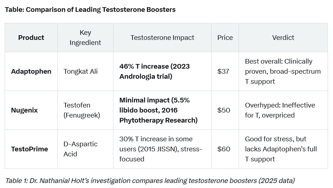Viewport: 333px width, 188px height.
Task: Click the $37 price cell
Action: (223, 71)
